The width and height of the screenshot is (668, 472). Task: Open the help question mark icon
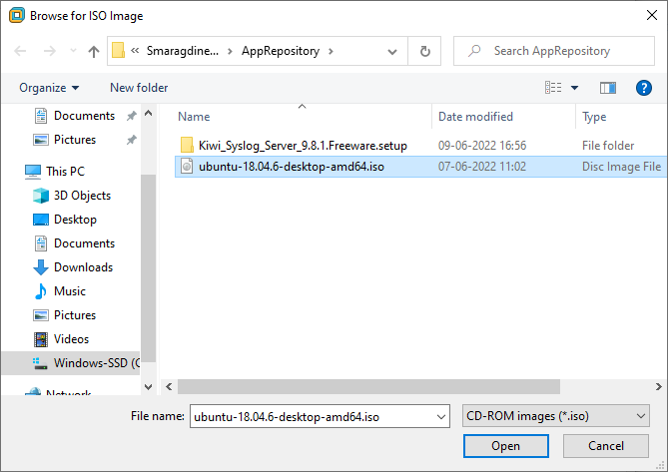[643, 88]
